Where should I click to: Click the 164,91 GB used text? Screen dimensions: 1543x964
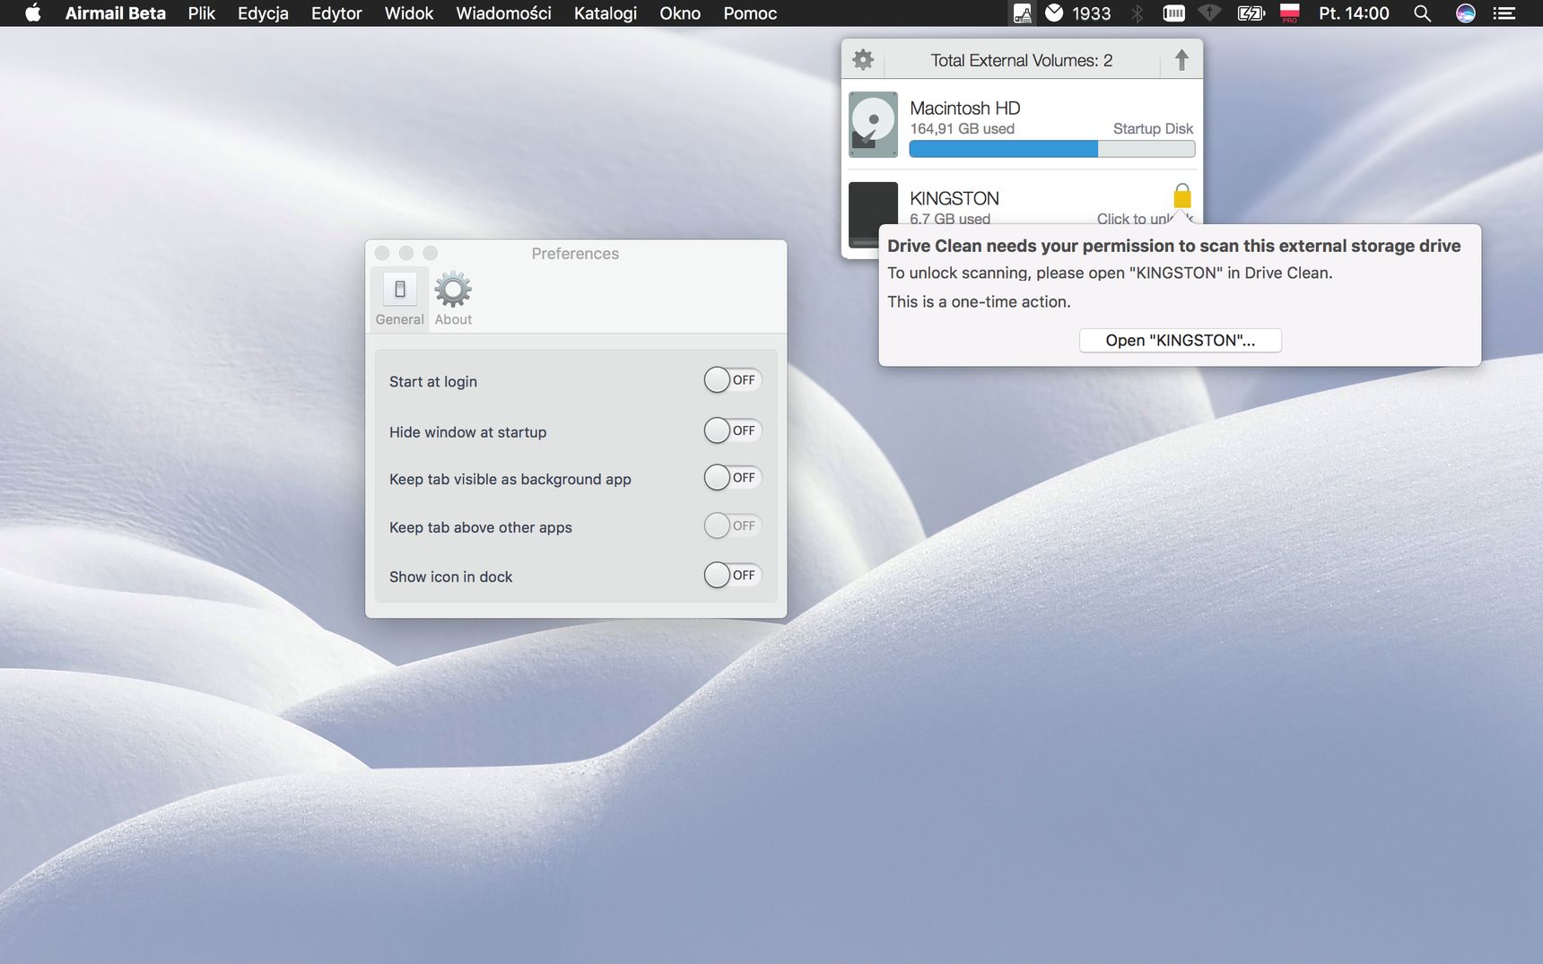pos(962,129)
